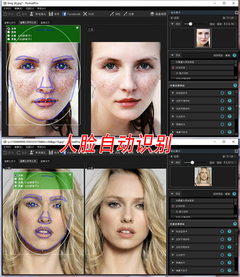Screen dimensions: 240x277
Task: Open 其他面孔 in u=1745800000 window
Action: click(x=38, y=152)
